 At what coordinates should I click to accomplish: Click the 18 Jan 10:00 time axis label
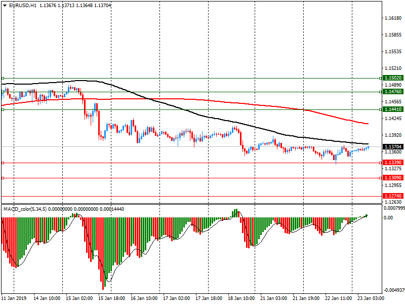(241, 298)
